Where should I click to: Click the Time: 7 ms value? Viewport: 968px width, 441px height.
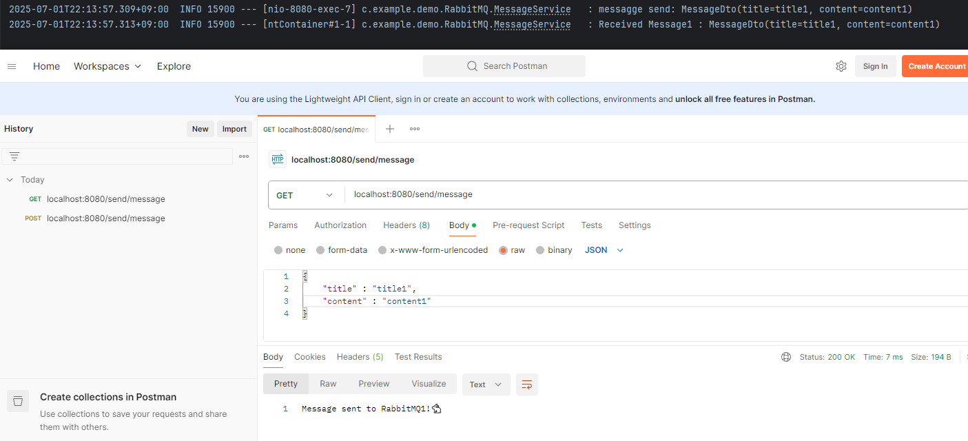pos(883,357)
